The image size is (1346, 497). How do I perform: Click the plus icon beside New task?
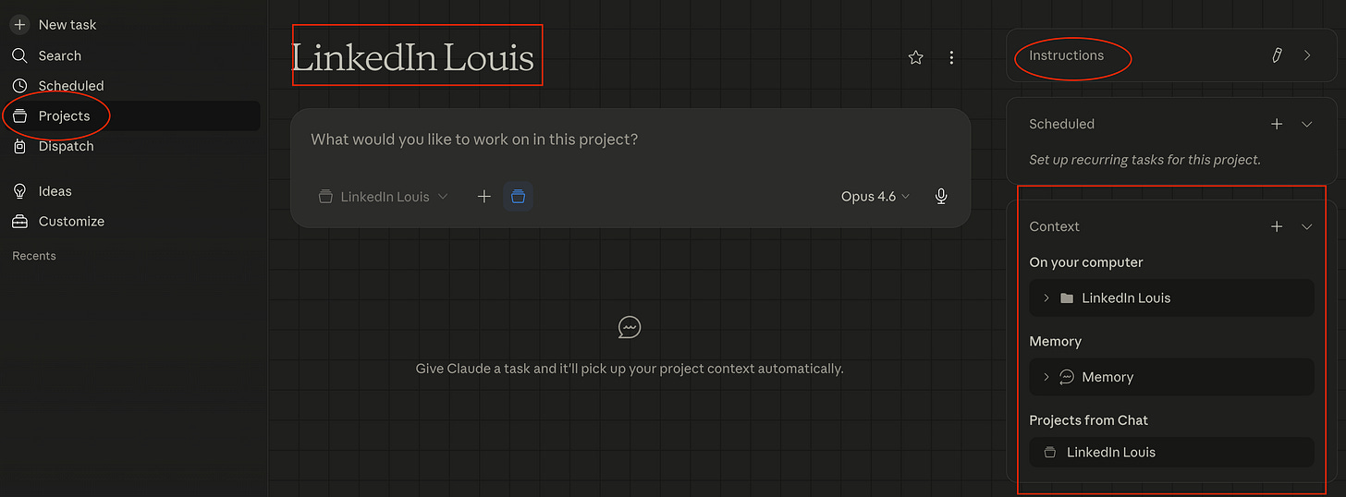click(x=19, y=25)
